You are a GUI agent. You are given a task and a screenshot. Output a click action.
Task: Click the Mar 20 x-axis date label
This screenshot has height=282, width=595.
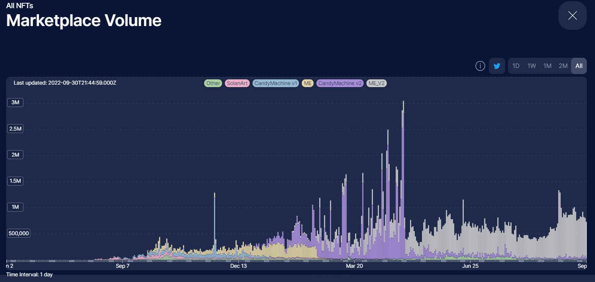click(x=354, y=266)
